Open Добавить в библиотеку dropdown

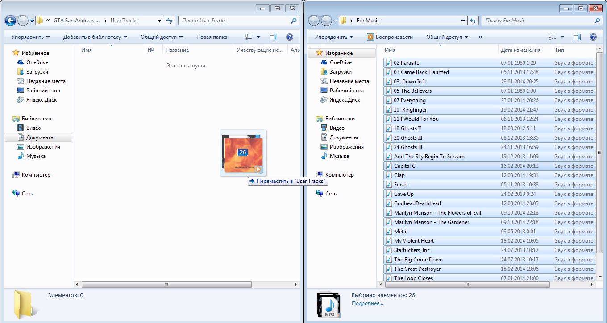coord(95,37)
